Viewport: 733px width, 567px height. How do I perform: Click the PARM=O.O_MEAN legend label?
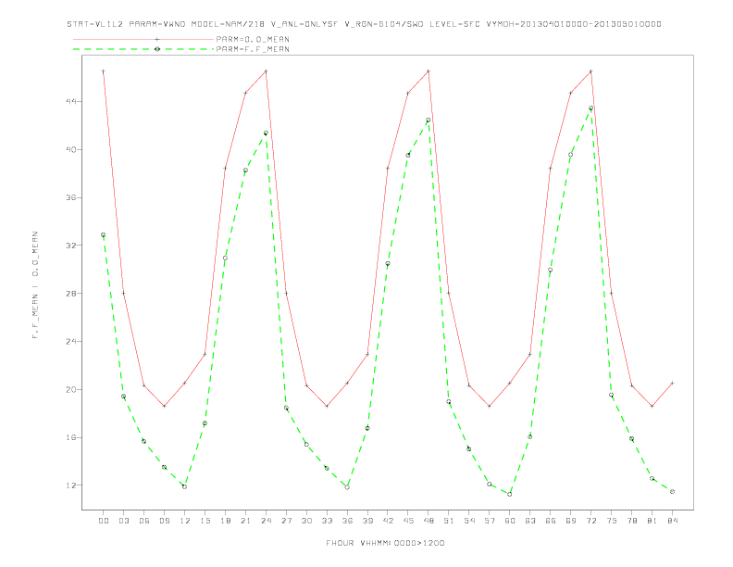pyautogui.click(x=253, y=39)
